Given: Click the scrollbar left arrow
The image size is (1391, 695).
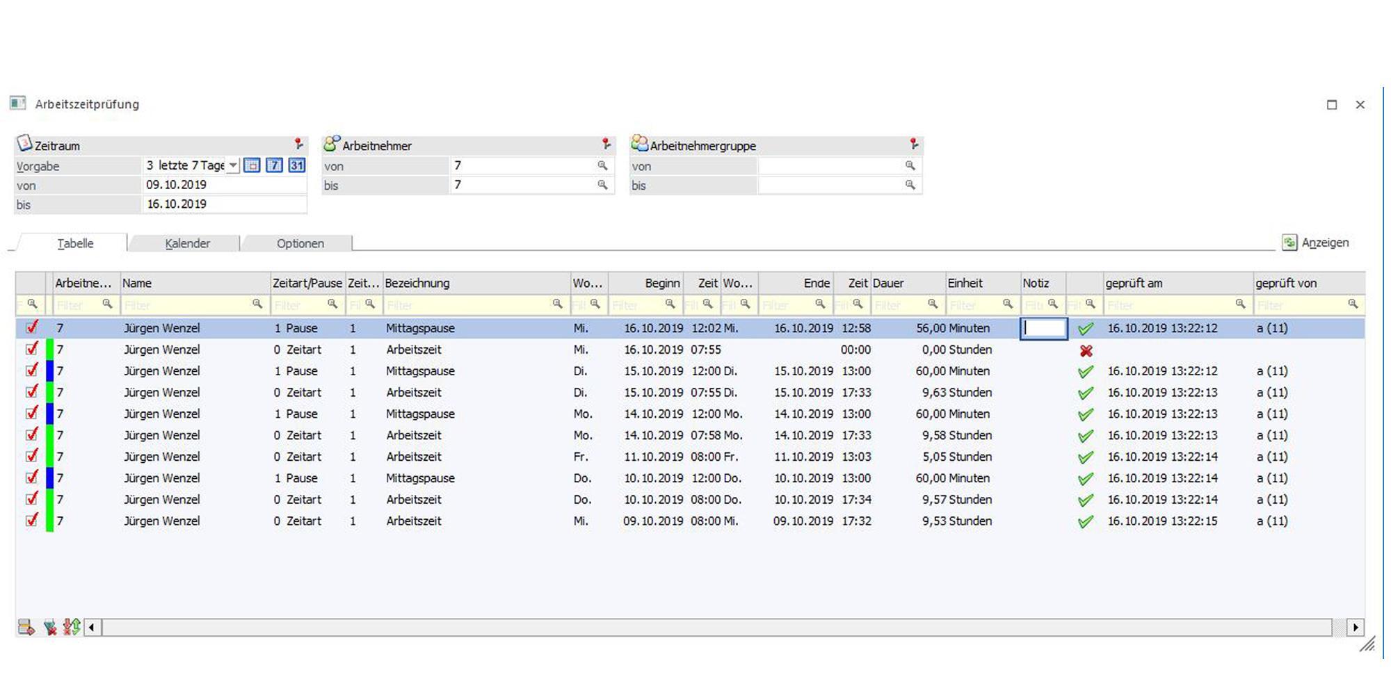Looking at the screenshot, I should tap(91, 628).
